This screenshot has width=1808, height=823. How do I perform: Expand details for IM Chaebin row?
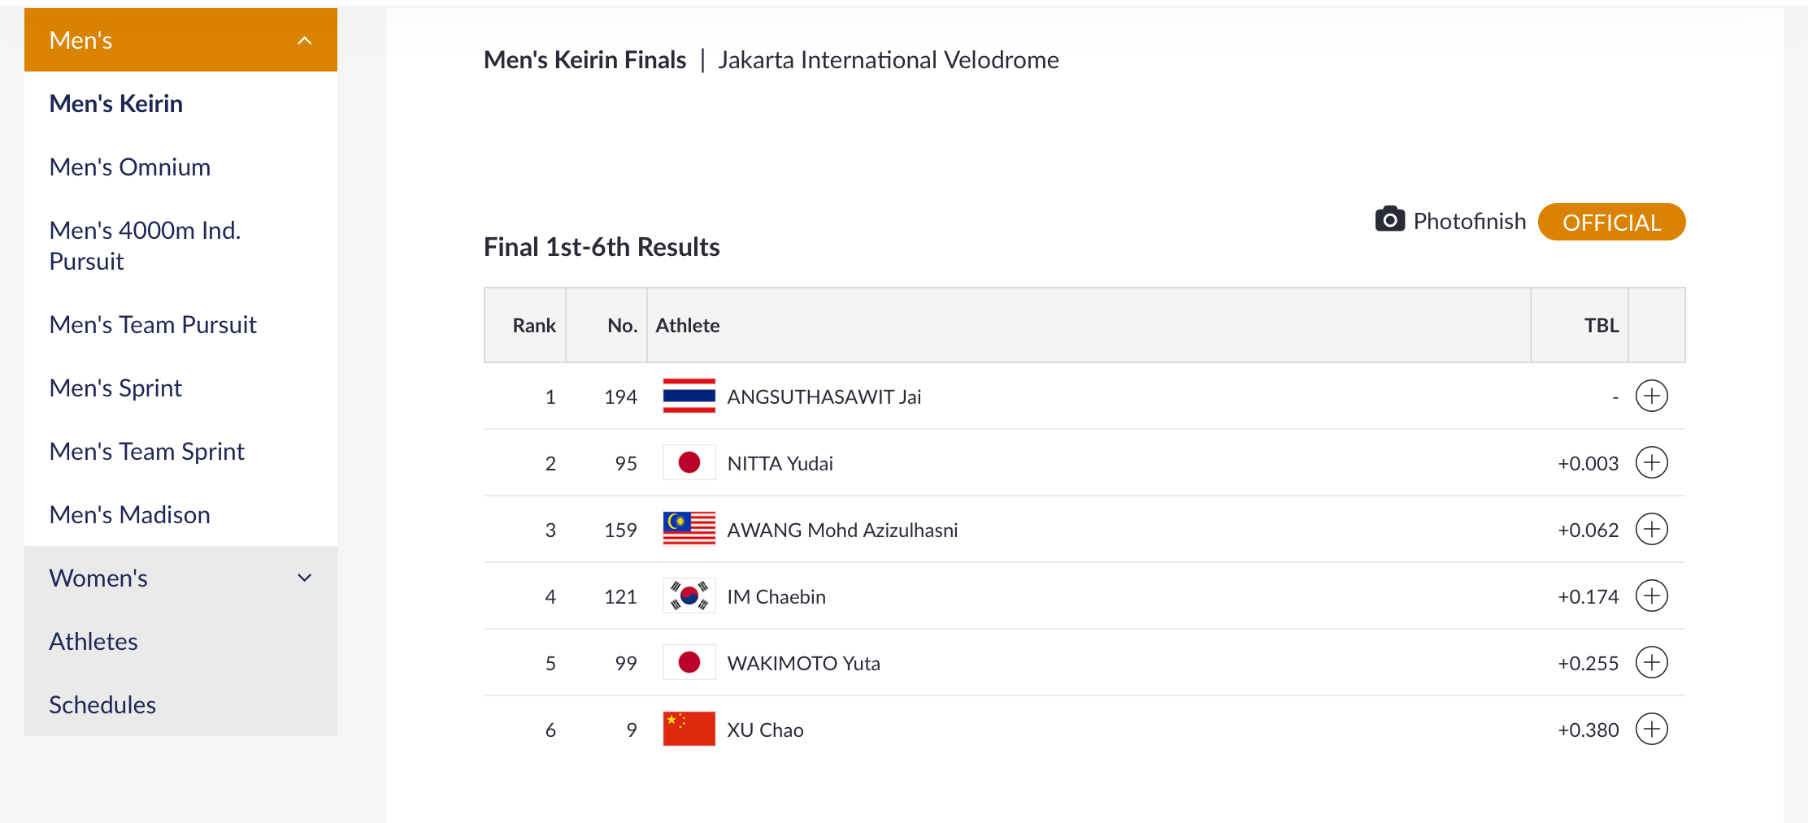point(1651,596)
